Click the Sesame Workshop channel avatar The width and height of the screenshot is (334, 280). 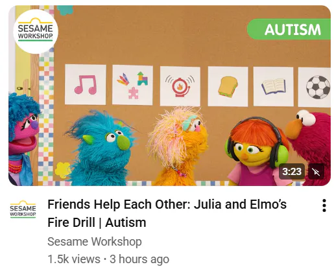pos(23,209)
